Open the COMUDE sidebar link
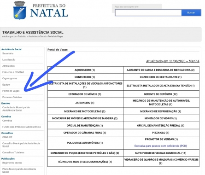The height and width of the screenshot is (175, 205). (x=7, y=137)
